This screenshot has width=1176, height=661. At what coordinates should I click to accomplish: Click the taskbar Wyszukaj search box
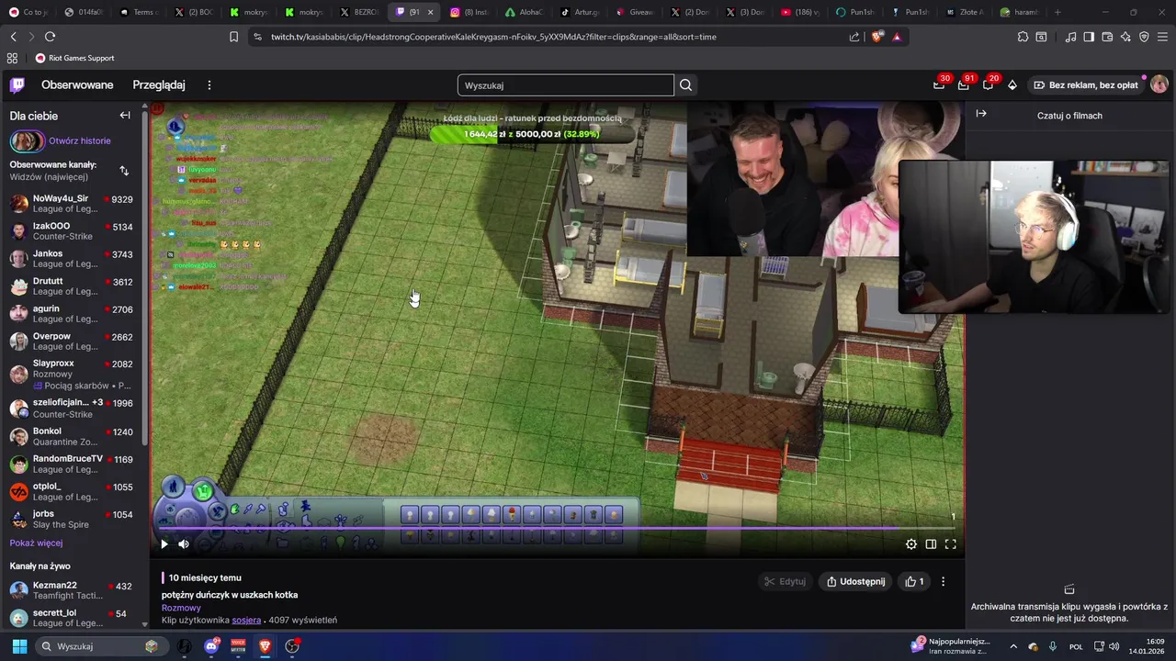point(100,646)
